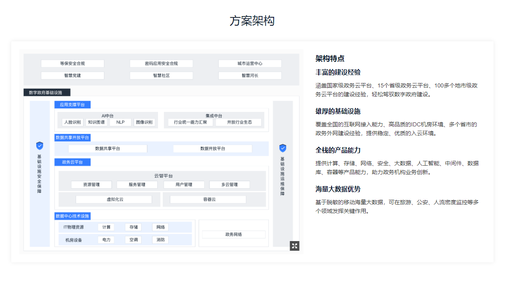Screen dimensions: 506x282
Task: Select the 行业统一能力汇聚 box
Action: (x=191, y=122)
